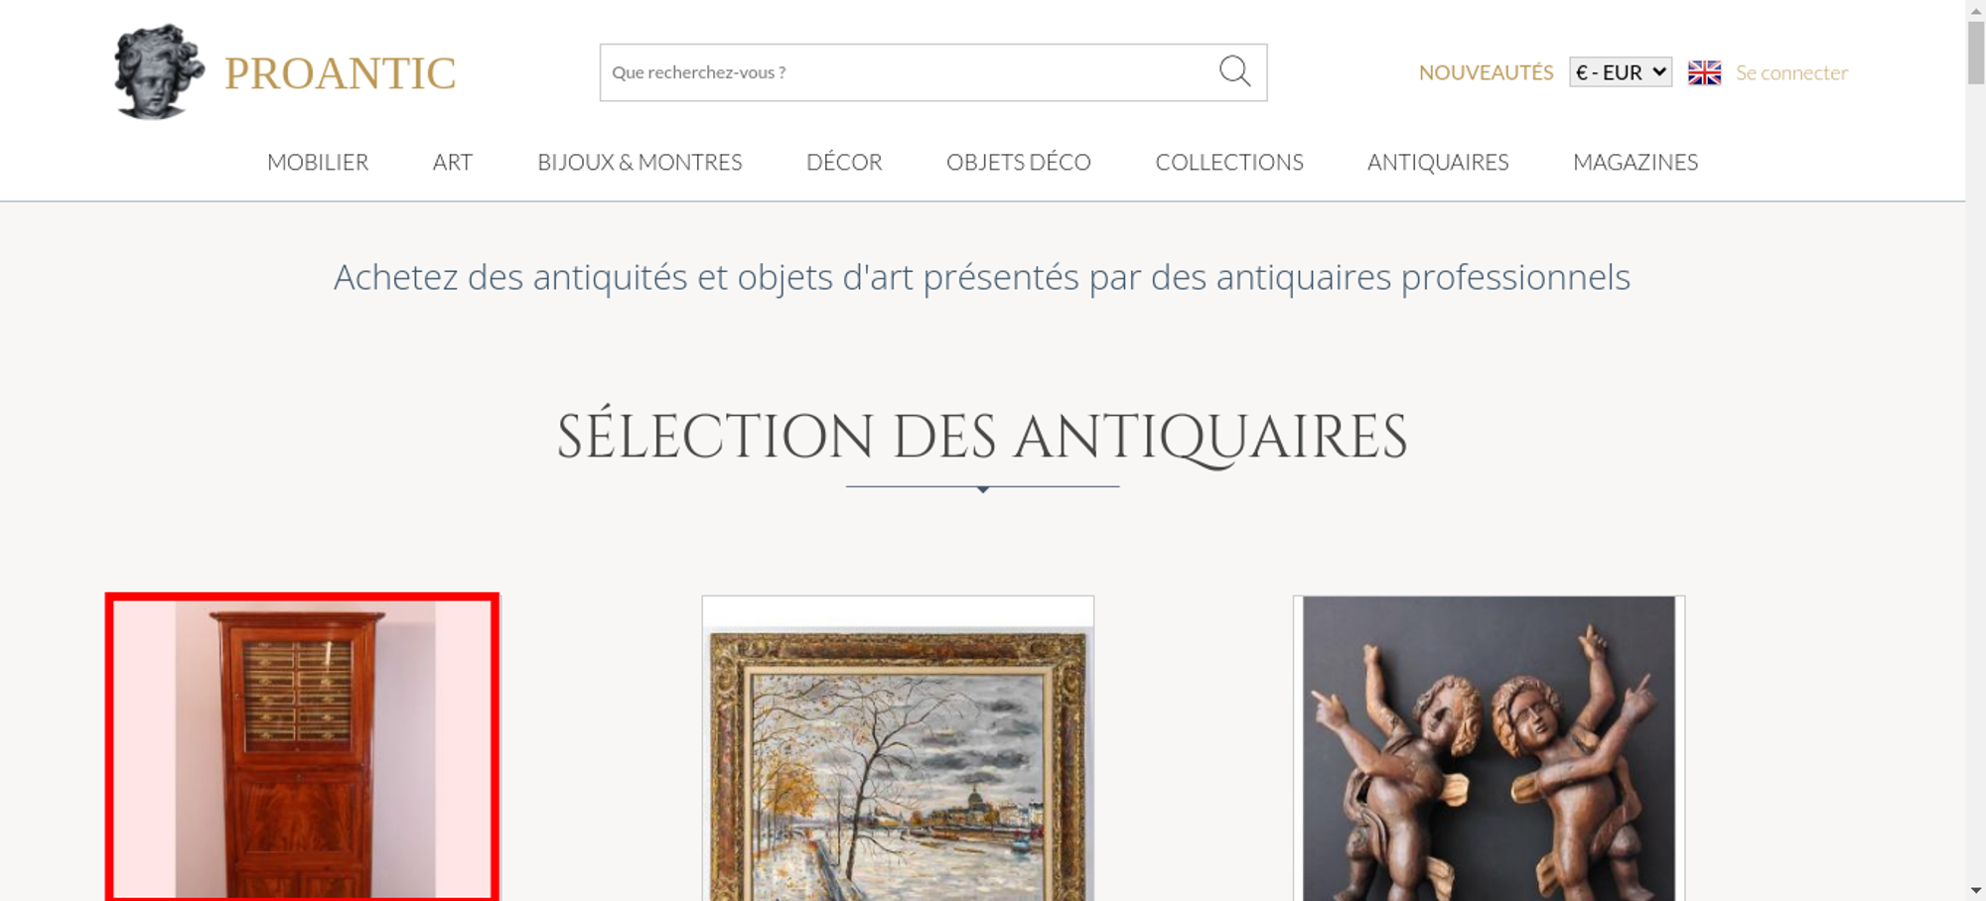
Task: Click the page vertical scrollbar thumb
Action: (x=1976, y=53)
